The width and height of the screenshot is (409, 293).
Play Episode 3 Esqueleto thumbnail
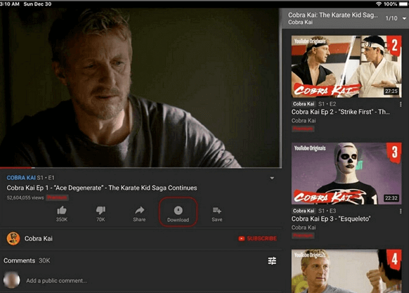(346, 173)
